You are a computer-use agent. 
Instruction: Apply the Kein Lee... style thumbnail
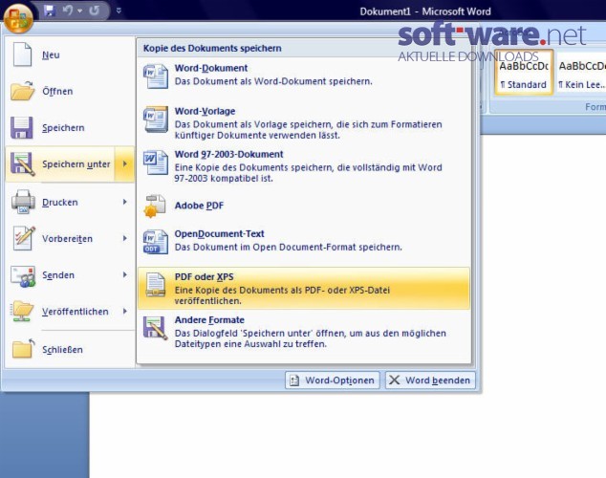click(x=581, y=75)
